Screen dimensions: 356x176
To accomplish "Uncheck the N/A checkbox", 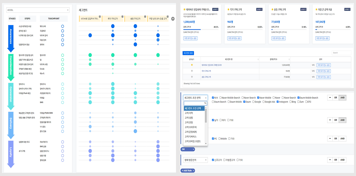I will tap(213, 98).
